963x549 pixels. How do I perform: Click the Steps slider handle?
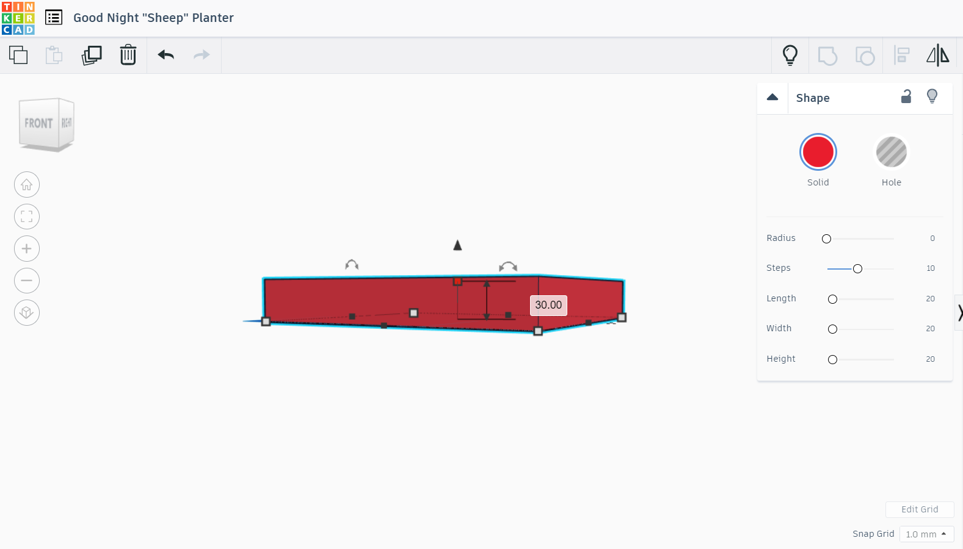pos(858,269)
